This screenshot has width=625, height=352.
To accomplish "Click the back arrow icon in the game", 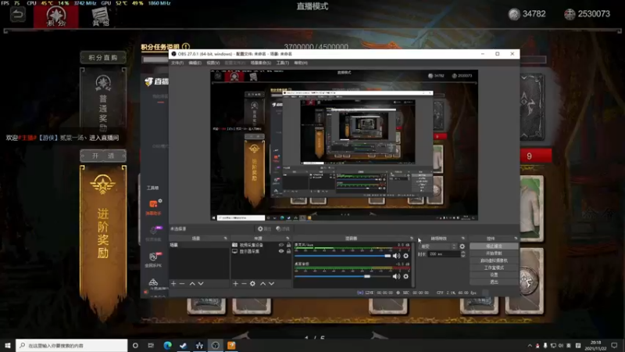I will pos(17,15).
